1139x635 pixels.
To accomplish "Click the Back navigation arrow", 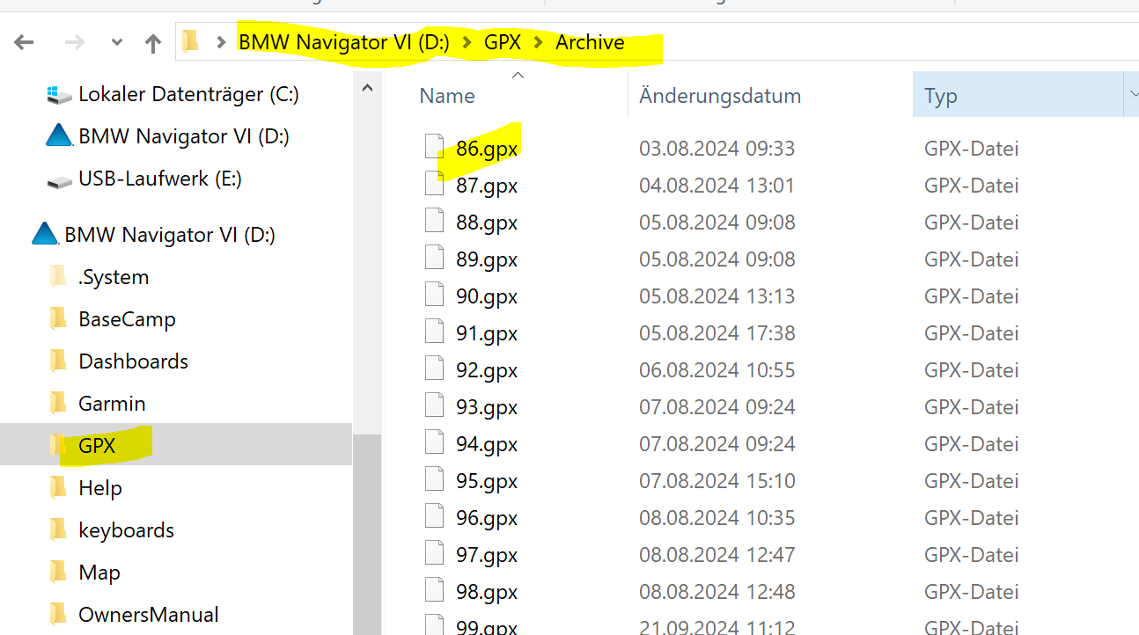I will [x=25, y=42].
